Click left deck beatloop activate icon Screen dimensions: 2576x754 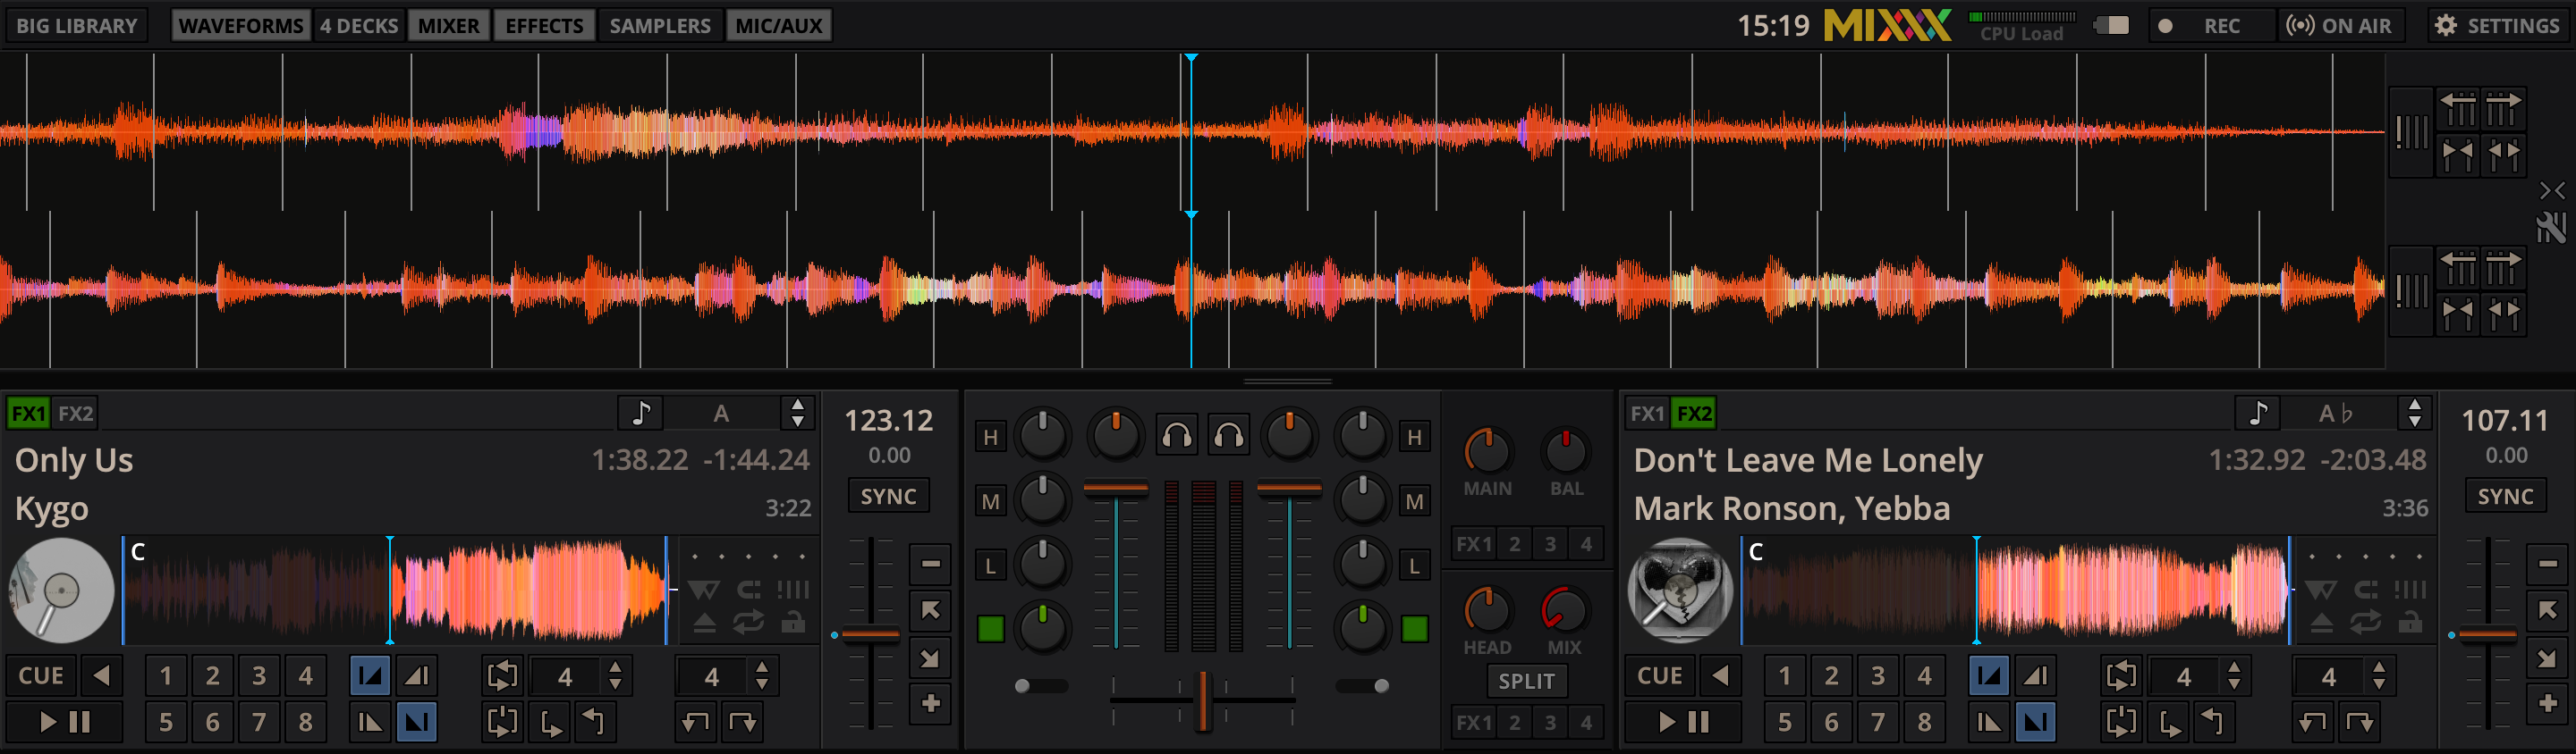[x=502, y=676]
